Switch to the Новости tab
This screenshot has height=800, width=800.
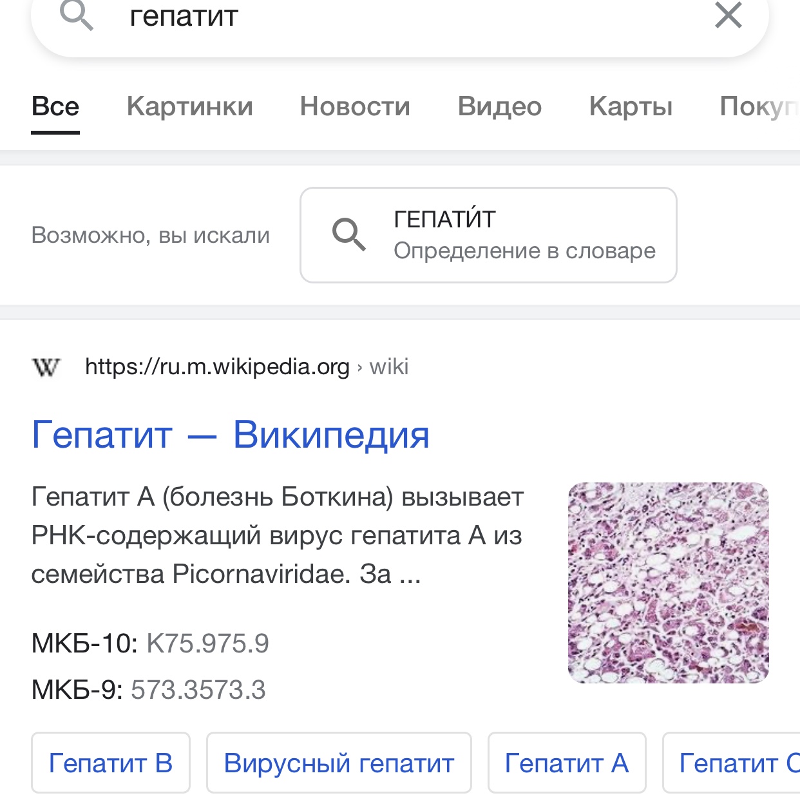tap(355, 106)
